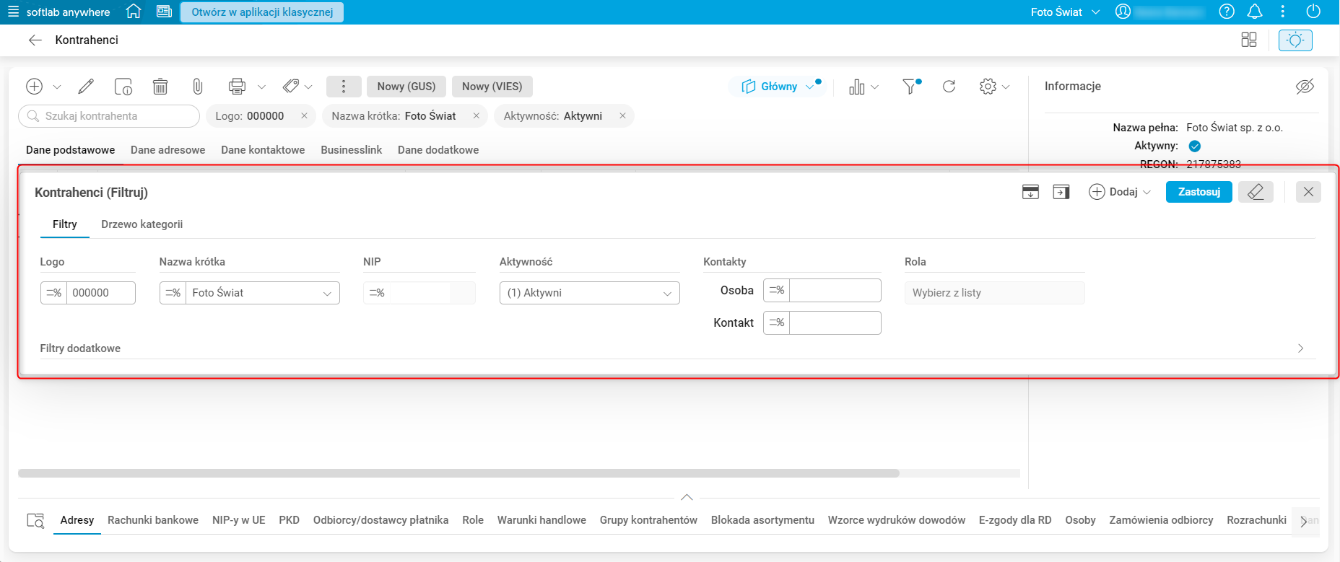1340x562 pixels.
Task: Toggle the Aktywny checkmark
Action: (x=1195, y=146)
